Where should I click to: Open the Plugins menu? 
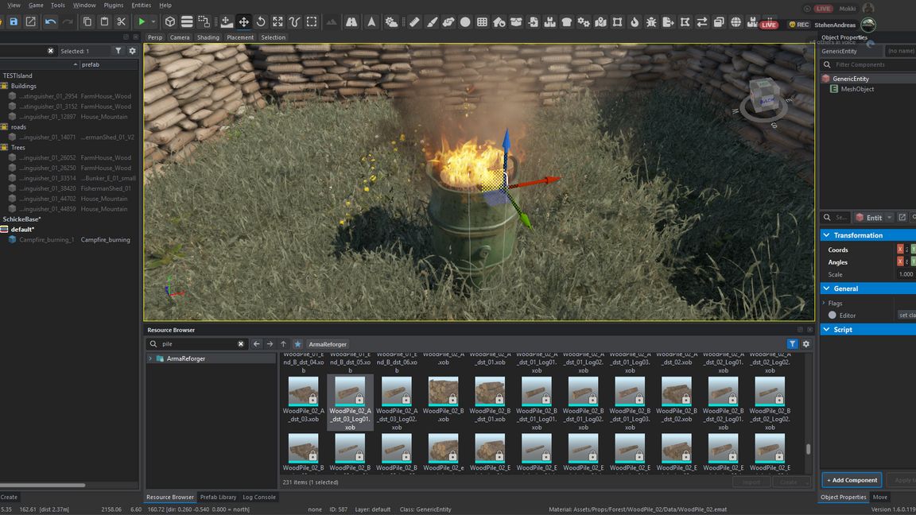[x=114, y=5]
